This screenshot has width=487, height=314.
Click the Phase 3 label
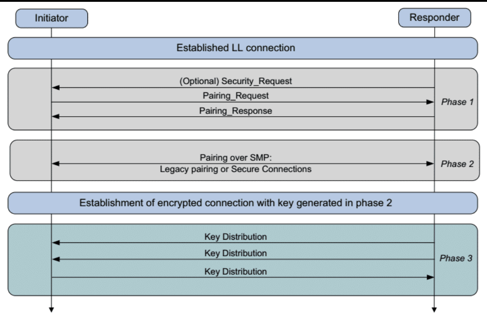click(x=457, y=259)
